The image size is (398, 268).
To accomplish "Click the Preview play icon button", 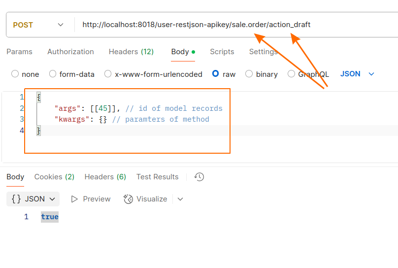I will (75, 199).
